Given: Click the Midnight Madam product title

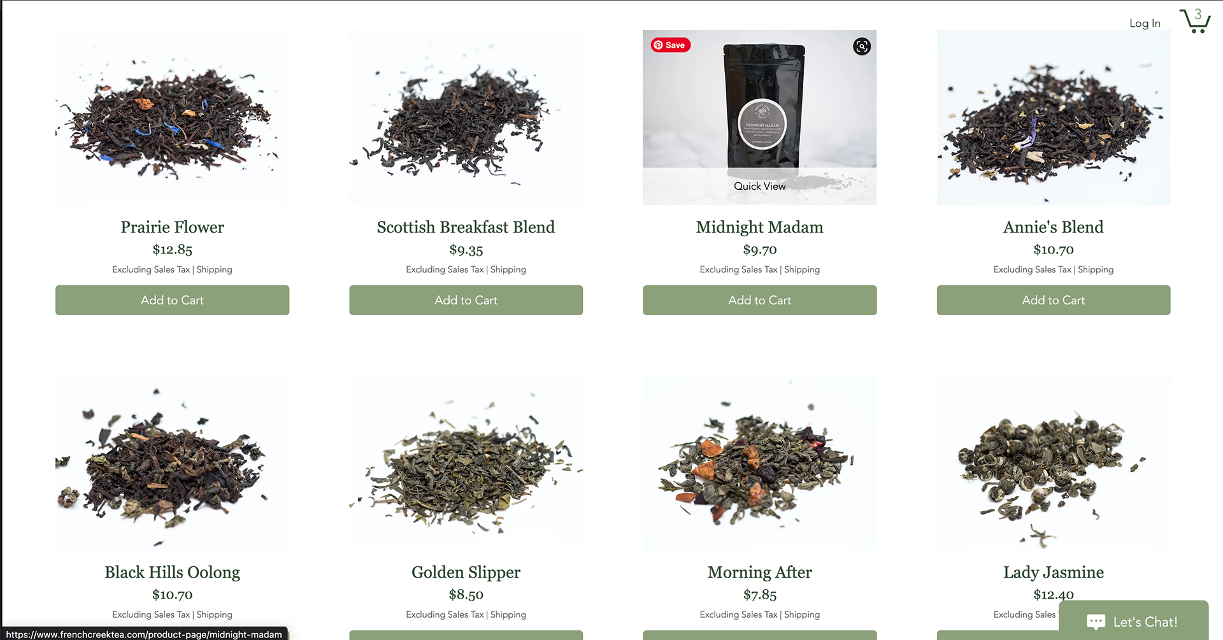Looking at the screenshot, I should point(759,227).
